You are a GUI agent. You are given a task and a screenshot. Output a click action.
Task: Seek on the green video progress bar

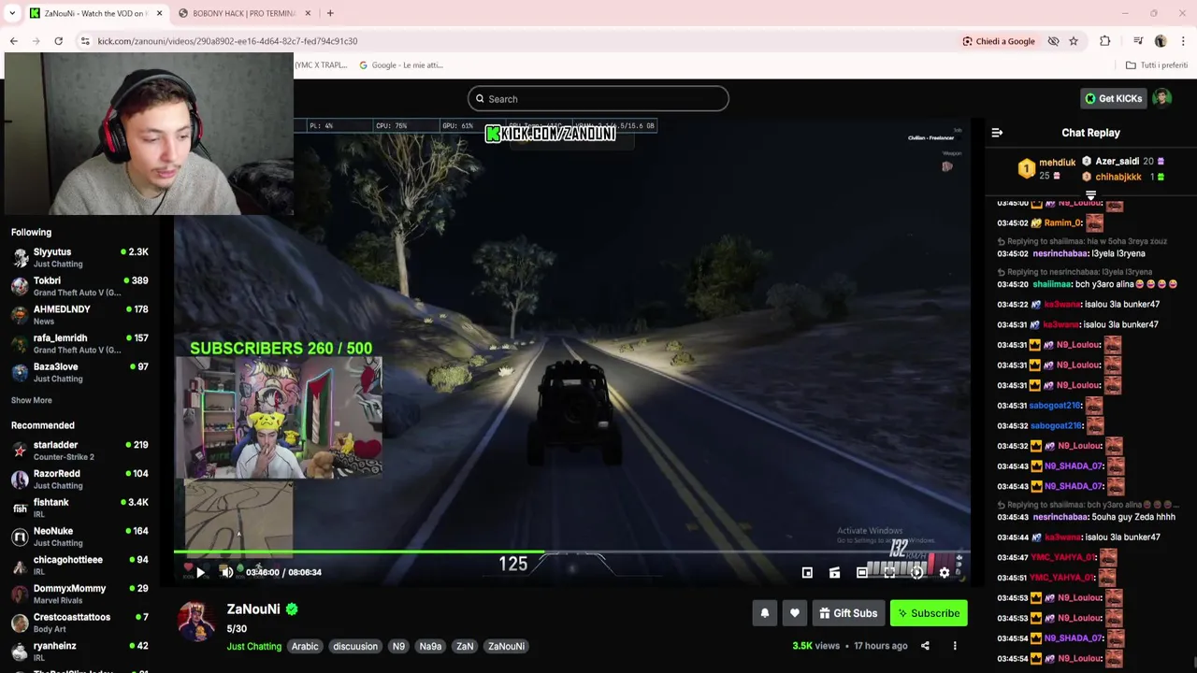pyautogui.click(x=571, y=552)
